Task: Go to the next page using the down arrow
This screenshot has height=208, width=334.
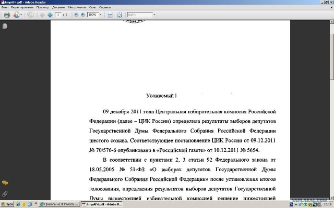Action: (50, 15)
